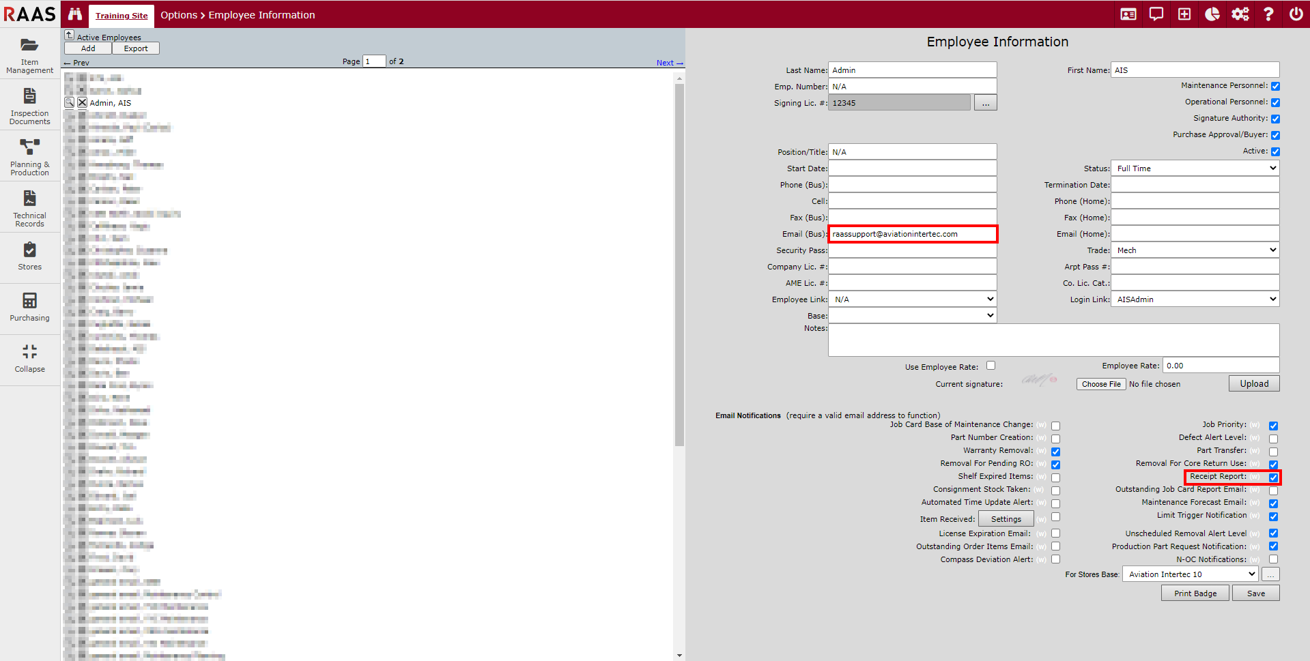
Task: Open the Login Link dropdown
Action: (1195, 299)
